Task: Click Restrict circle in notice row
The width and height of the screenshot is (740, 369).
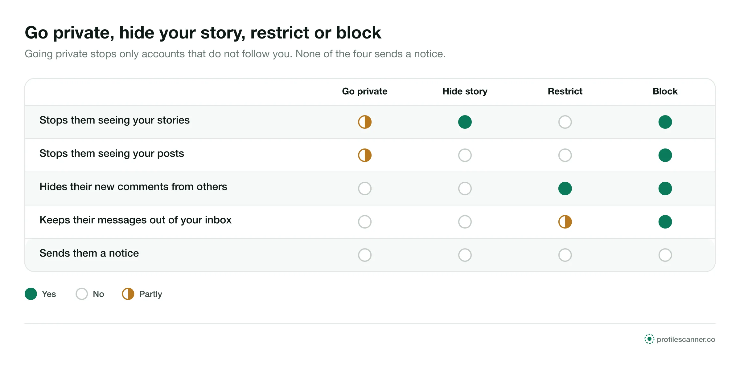Action: coord(565,255)
